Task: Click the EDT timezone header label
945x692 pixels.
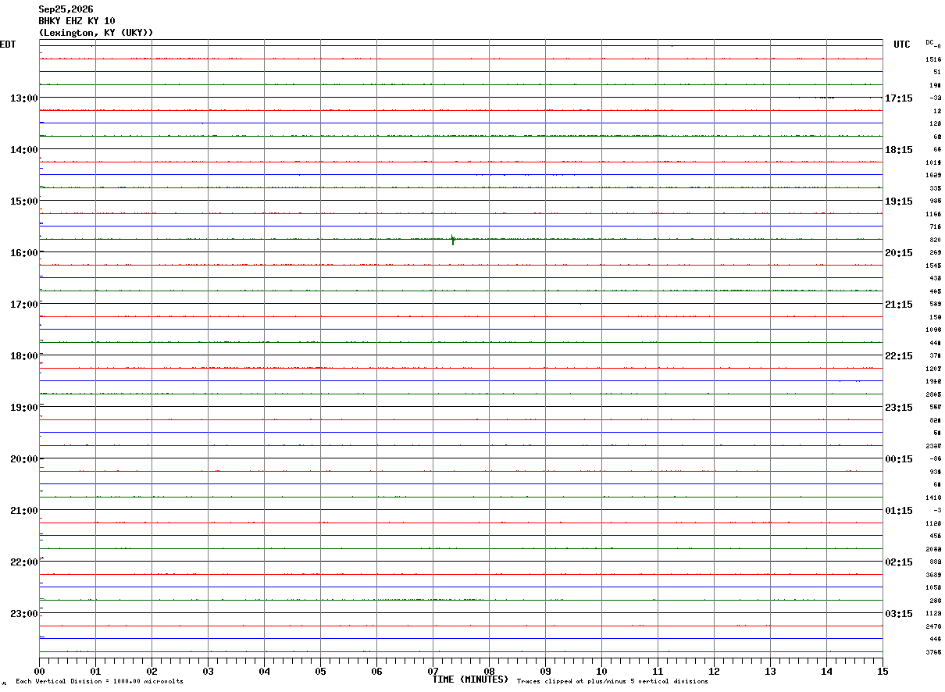Action: point(8,45)
